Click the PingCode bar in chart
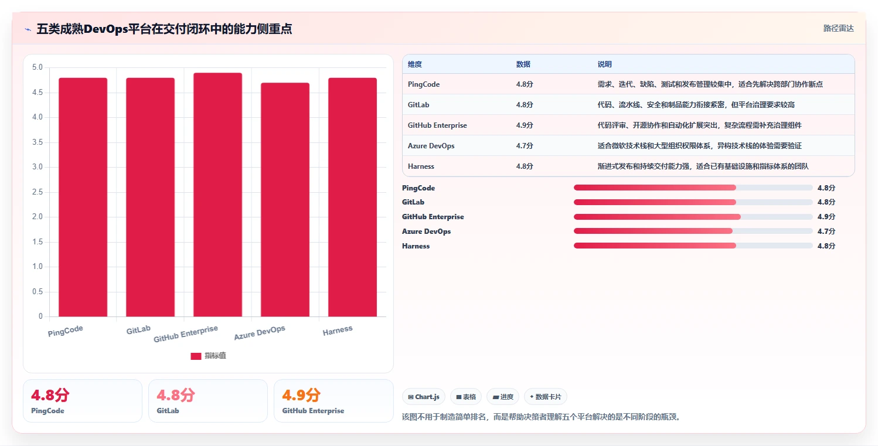This screenshot has height=446, width=878. pyautogui.click(x=83, y=197)
